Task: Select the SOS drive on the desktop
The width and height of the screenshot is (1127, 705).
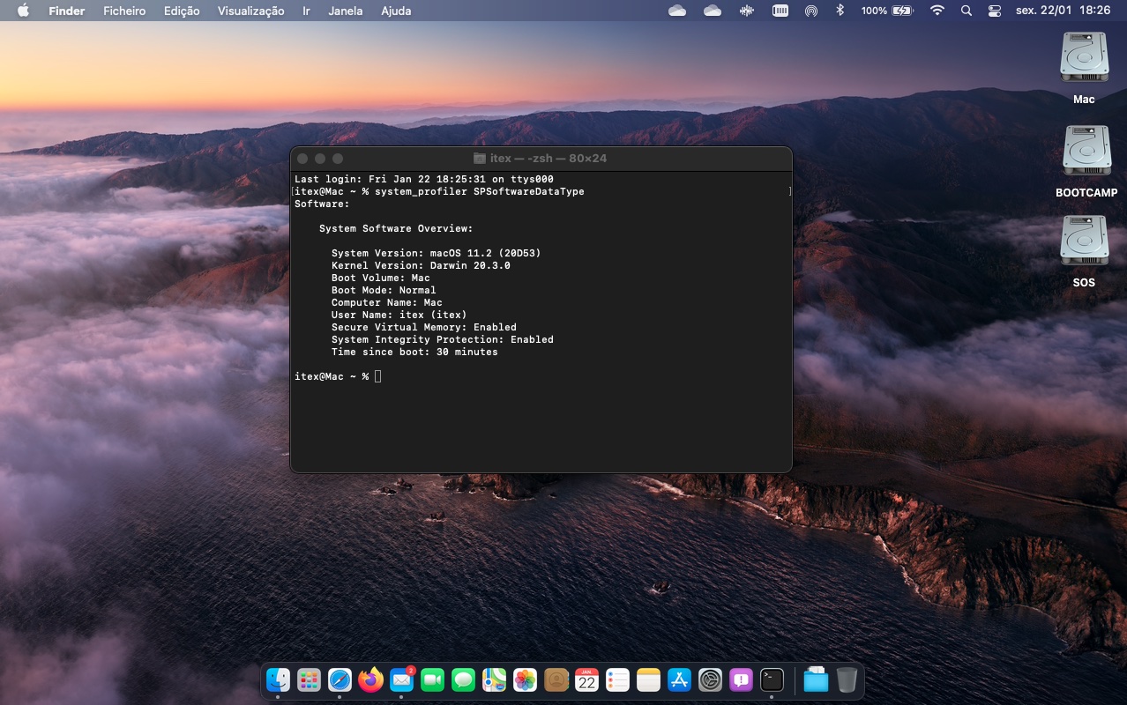Action: click(1084, 251)
